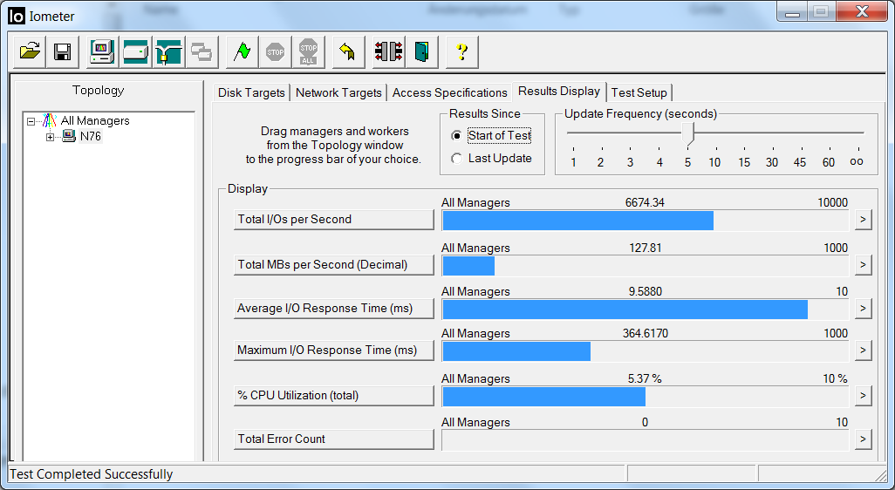The height and width of the screenshot is (490, 895).
Task: Click Total Error Count button
Action: tap(334, 439)
